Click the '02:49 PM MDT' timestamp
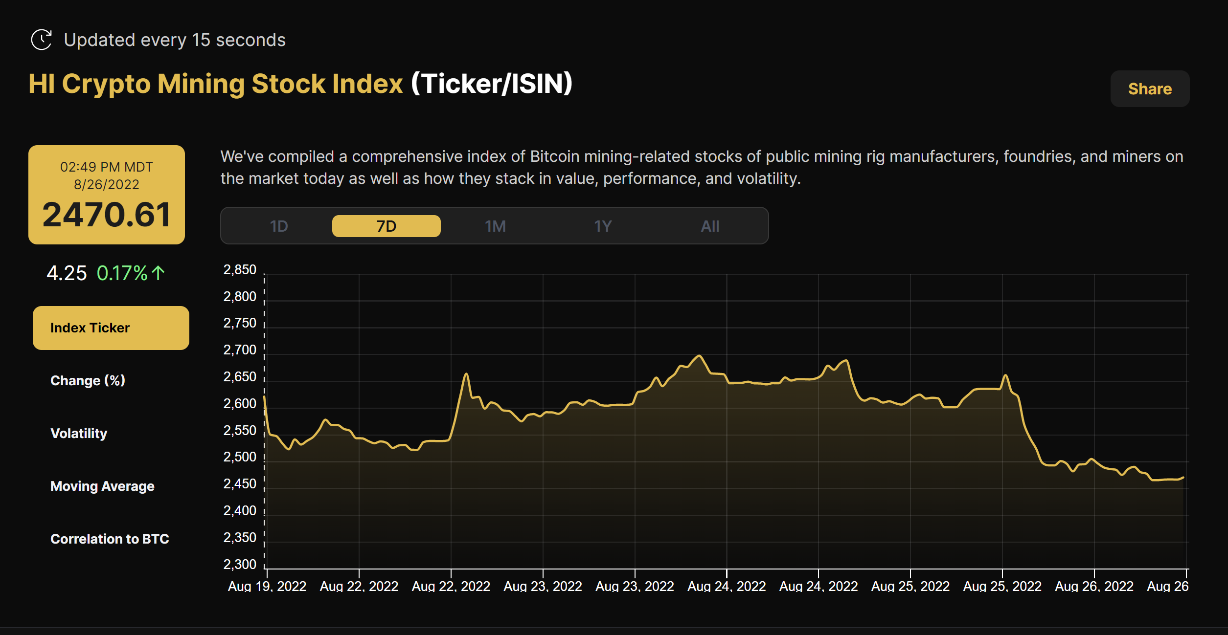The height and width of the screenshot is (635, 1228). click(107, 167)
